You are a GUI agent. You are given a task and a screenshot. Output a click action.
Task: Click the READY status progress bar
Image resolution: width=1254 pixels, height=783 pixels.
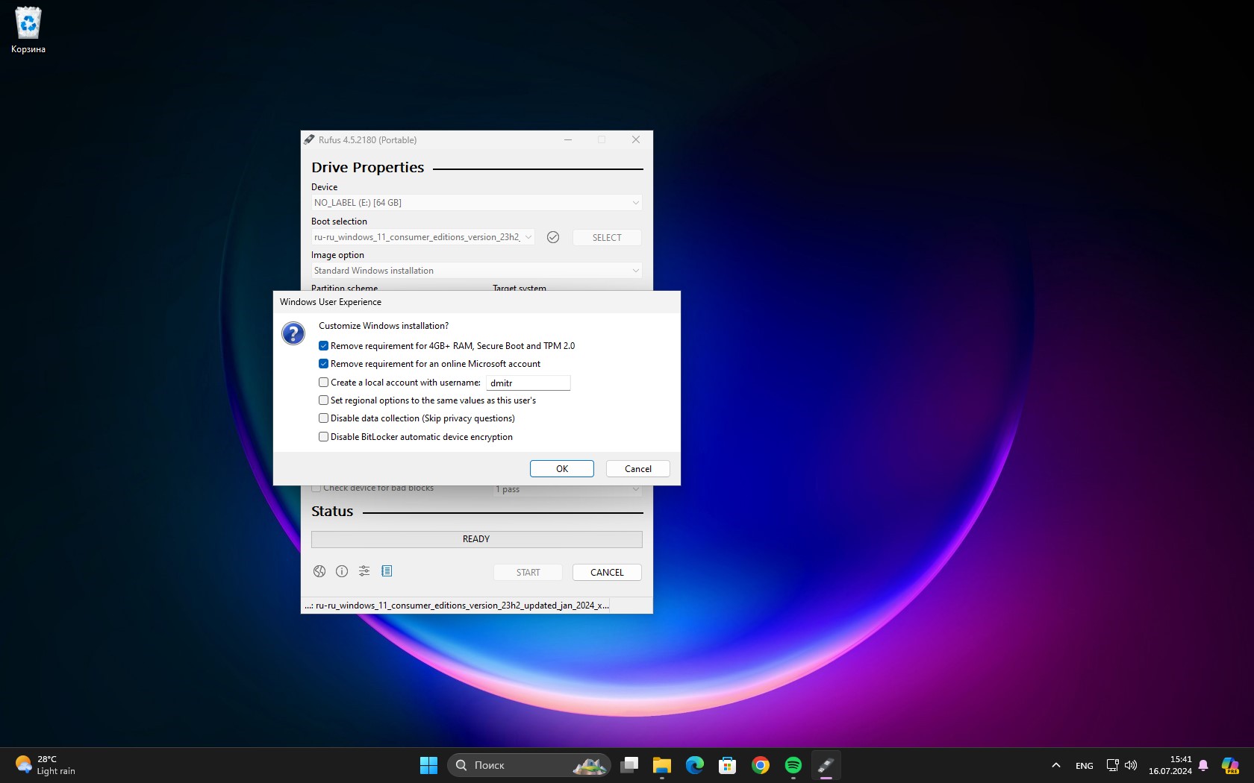coord(476,539)
